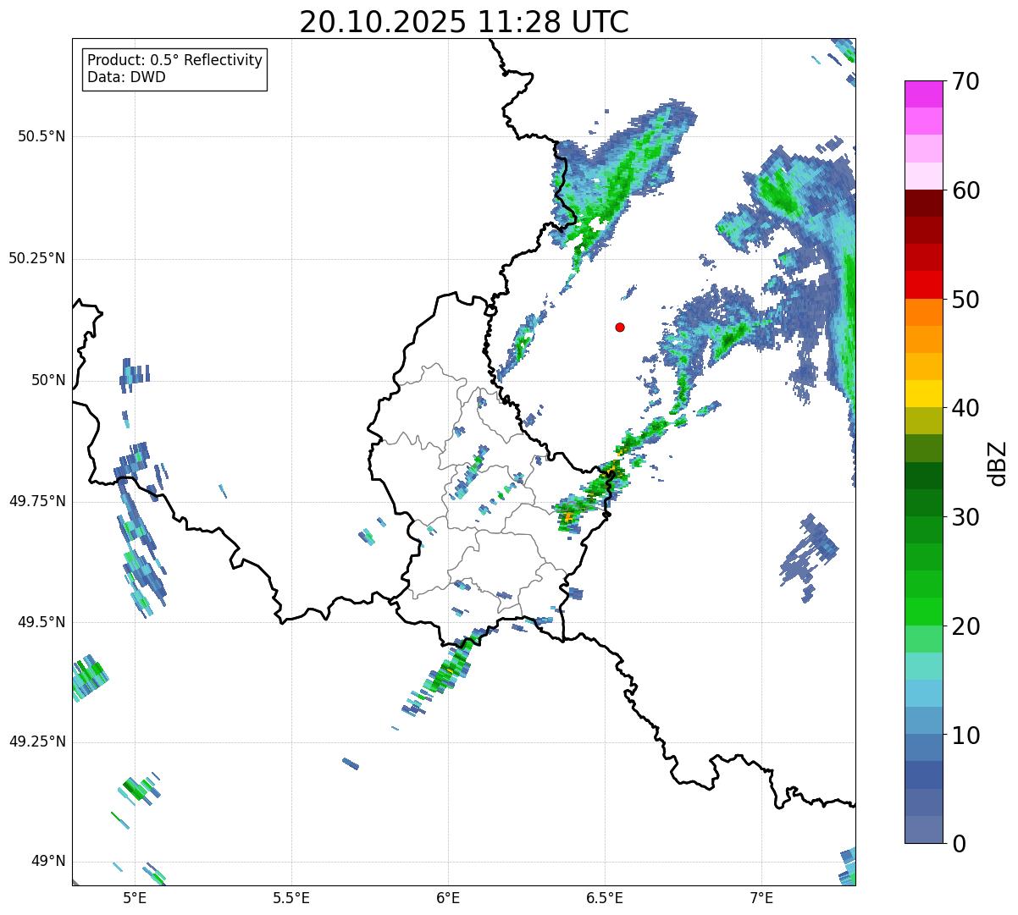Click the bright green colorbar segment above 20
Viewport: 1018px width, 915px height.
point(923,612)
